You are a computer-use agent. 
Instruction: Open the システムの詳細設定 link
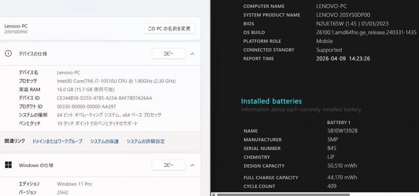pyautogui.click(x=145, y=141)
